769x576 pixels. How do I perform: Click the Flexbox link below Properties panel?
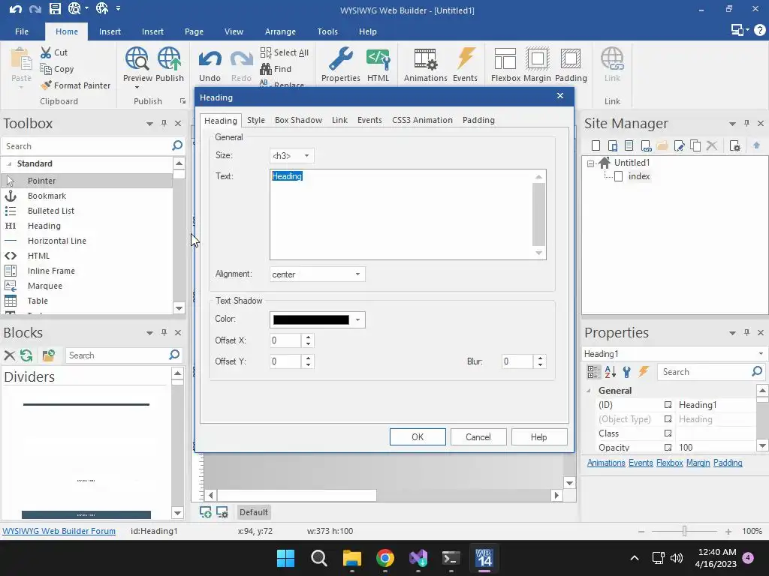(669, 463)
